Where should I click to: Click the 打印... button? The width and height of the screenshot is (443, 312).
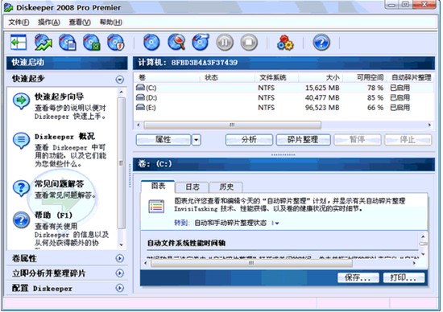404,277
